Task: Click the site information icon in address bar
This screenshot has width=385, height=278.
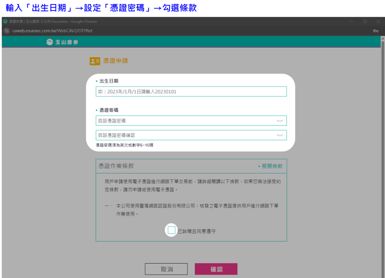Action: point(7,31)
